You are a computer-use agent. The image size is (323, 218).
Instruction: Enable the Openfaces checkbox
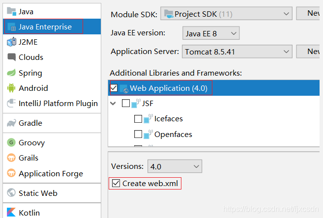138,134
